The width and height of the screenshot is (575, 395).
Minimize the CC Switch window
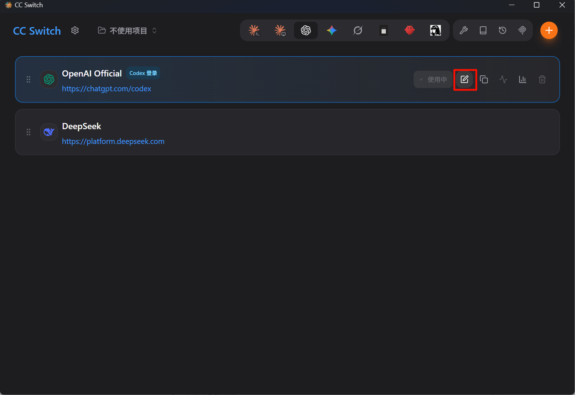[x=512, y=5]
